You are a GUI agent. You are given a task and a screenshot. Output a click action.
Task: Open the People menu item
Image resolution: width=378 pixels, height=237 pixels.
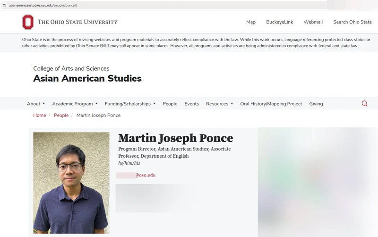pyautogui.click(x=170, y=104)
